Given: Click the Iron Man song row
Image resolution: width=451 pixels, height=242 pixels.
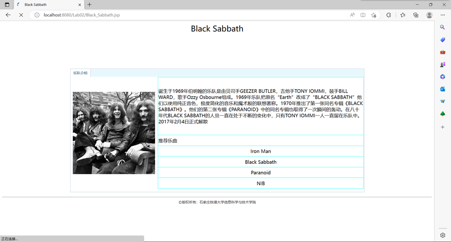Looking at the screenshot, I should [261, 151].
